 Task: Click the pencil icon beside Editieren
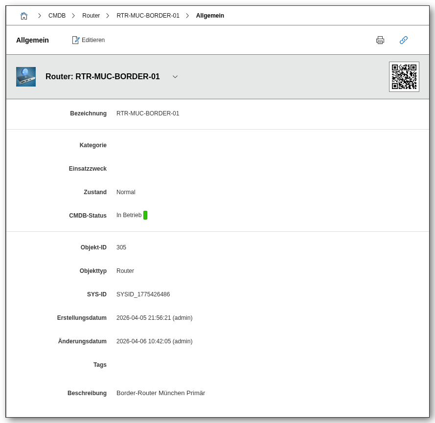coord(76,40)
